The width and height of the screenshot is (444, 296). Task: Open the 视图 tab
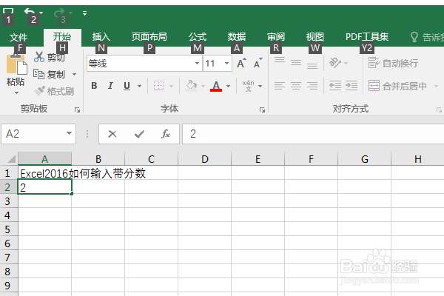point(315,36)
